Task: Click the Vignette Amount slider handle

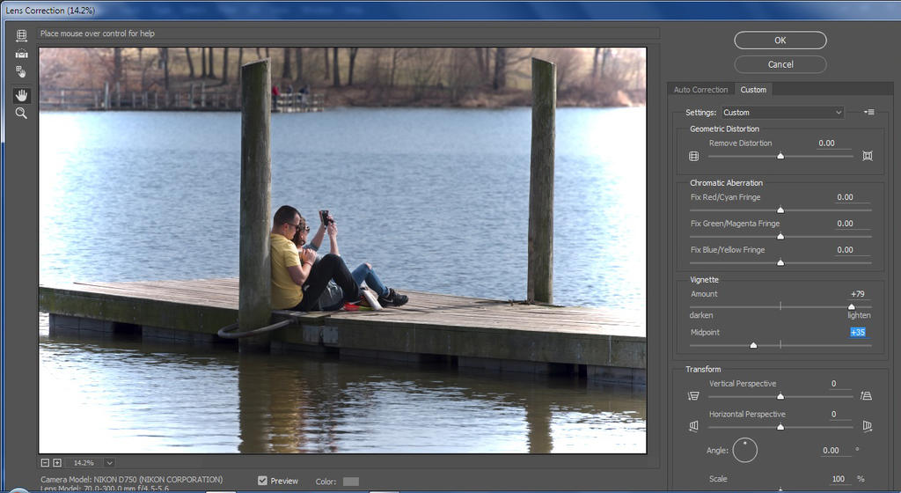Action: coord(851,306)
